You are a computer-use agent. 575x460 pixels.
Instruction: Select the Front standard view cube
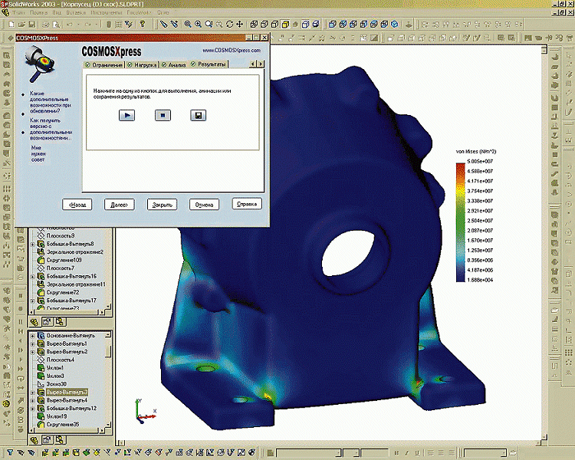(332, 25)
